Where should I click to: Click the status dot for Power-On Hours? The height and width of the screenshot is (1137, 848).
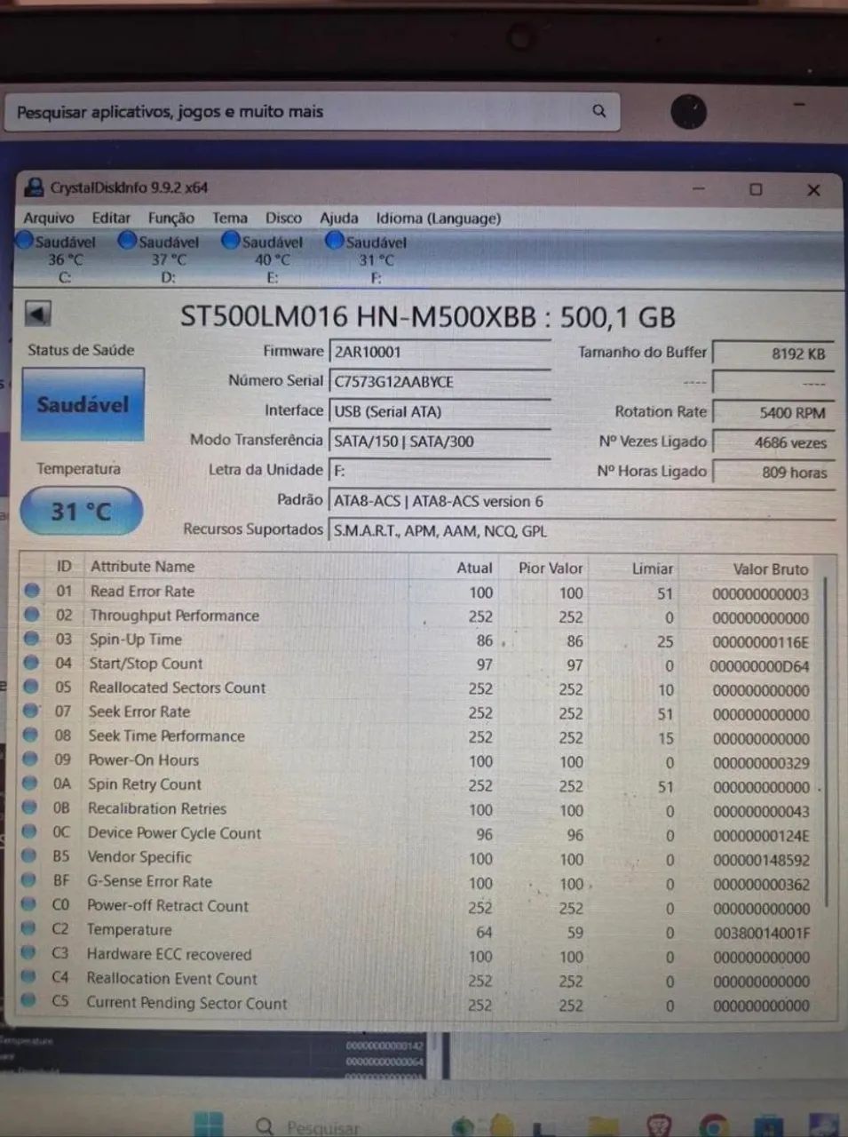coord(31,759)
